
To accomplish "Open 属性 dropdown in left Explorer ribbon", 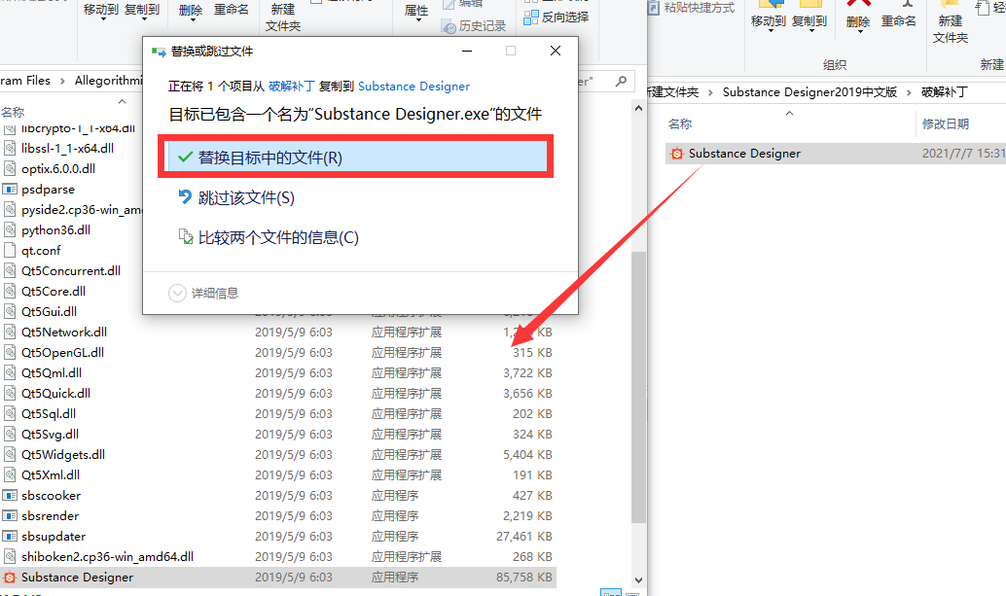I will coord(416,12).
